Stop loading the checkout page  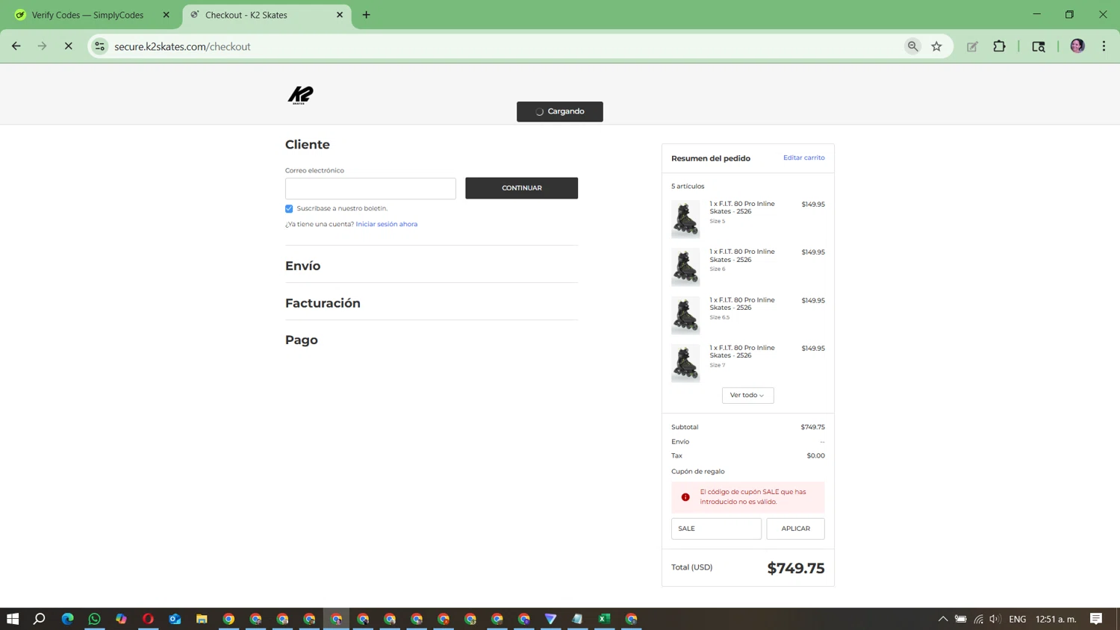68,46
